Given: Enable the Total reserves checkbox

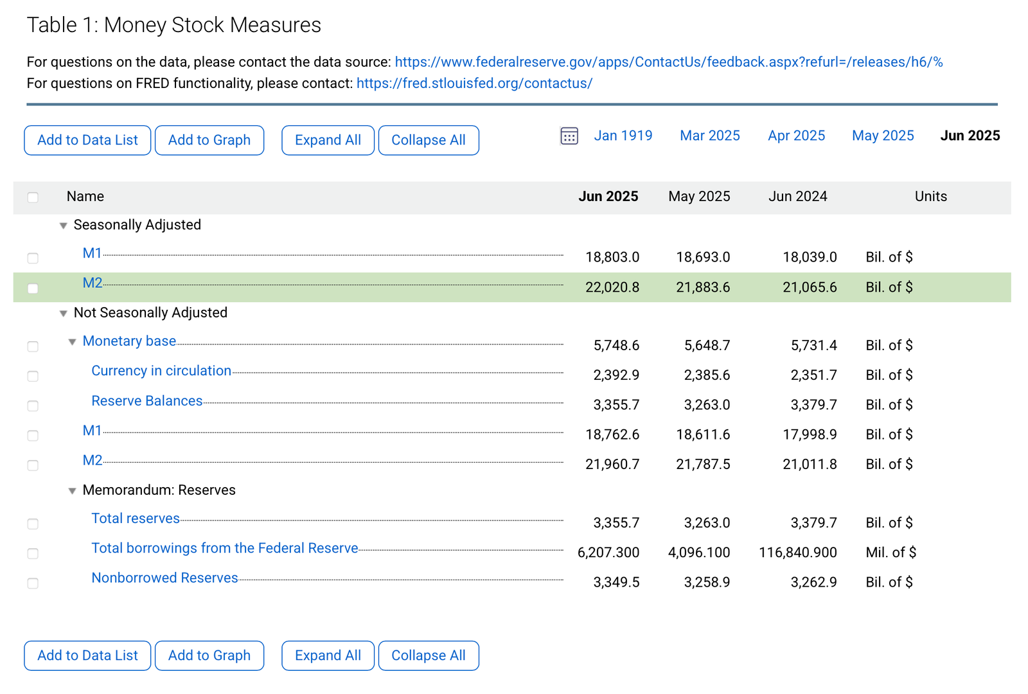Looking at the screenshot, I should coord(33,524).
